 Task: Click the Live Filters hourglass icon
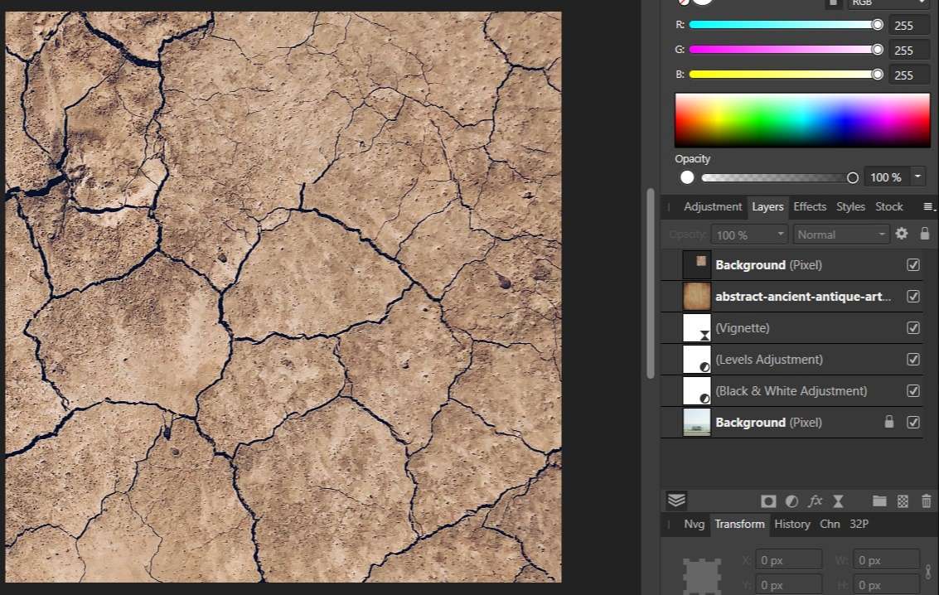(x=838, y=501)
